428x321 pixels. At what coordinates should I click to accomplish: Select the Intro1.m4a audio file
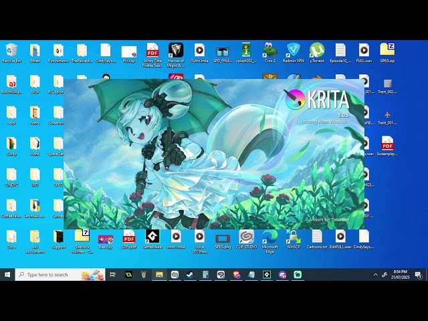(176, 239)
